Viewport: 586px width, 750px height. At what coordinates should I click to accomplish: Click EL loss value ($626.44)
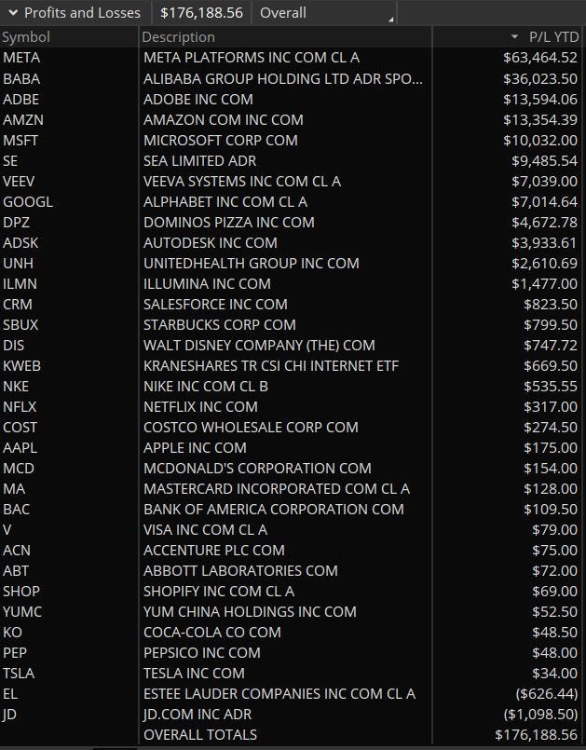tap(547, 694)
